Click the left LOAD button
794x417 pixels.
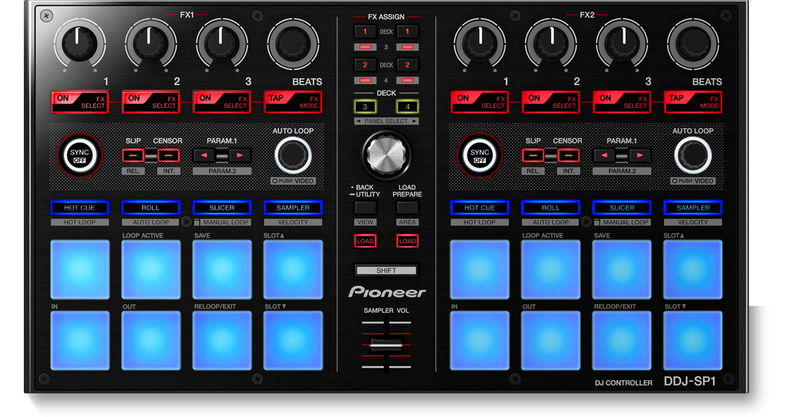(x=365, y=241)
